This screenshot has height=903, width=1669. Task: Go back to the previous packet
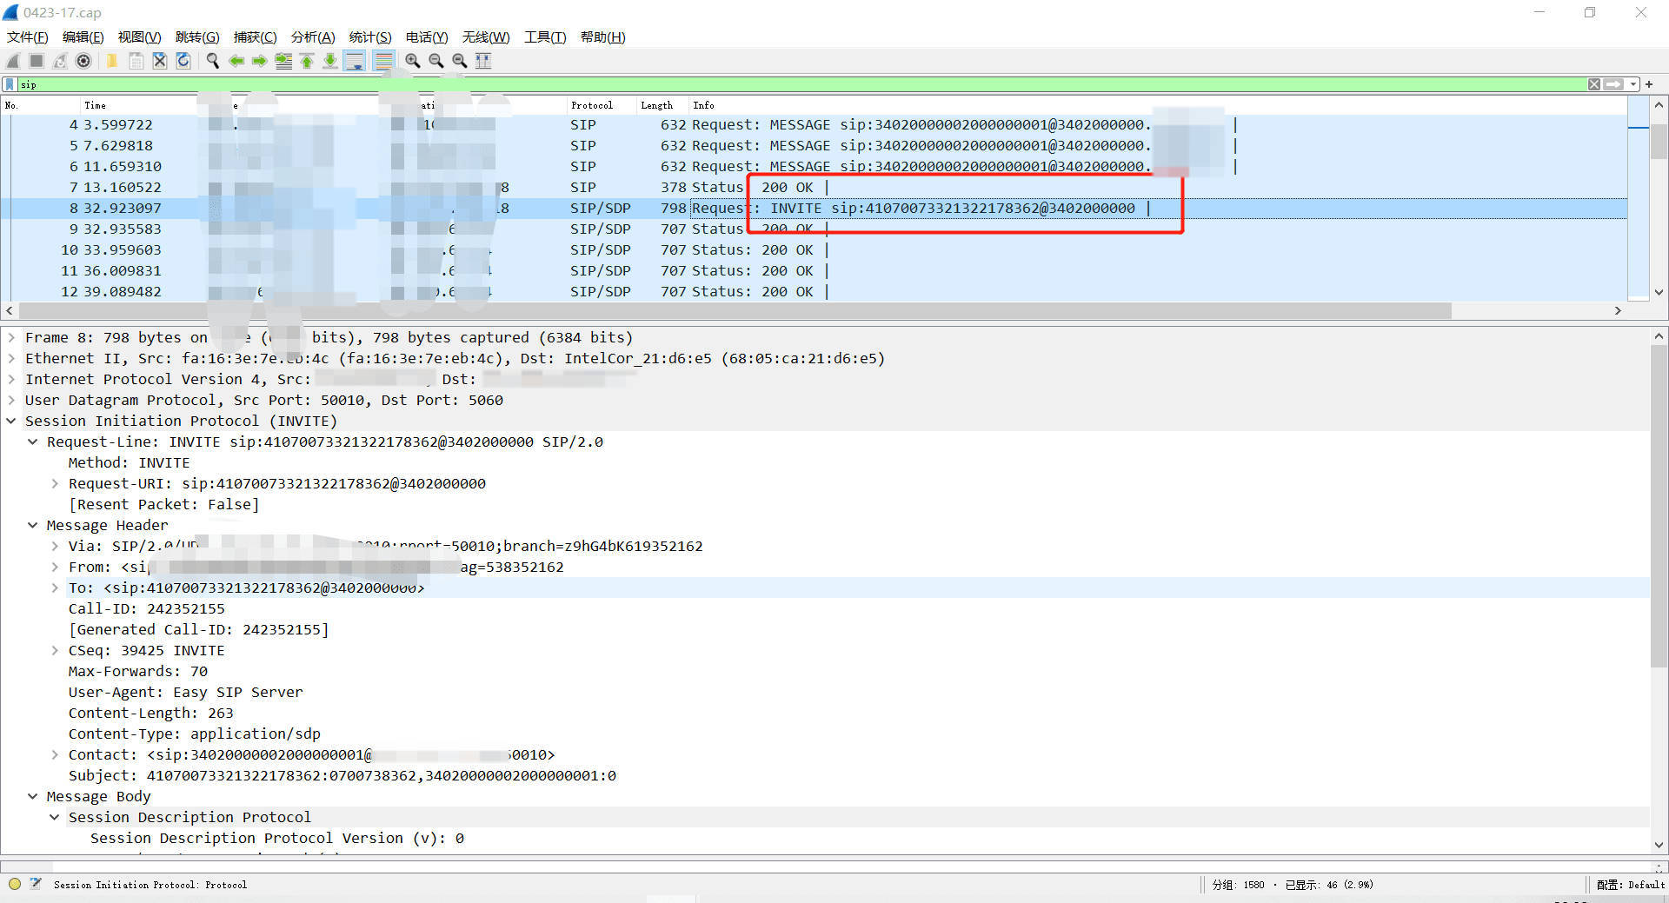(x=236, y=61)
